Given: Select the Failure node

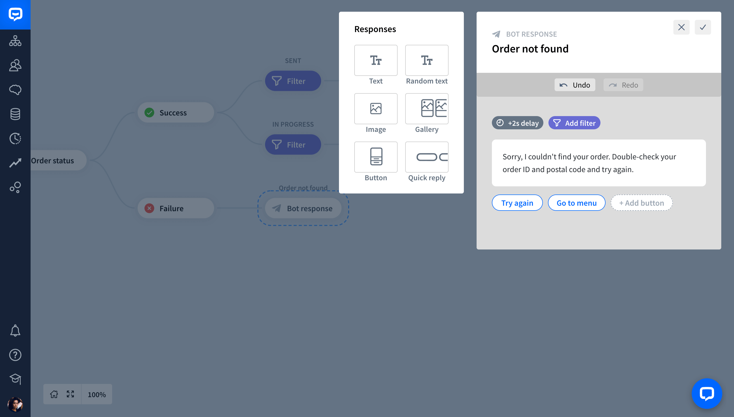Looking at the screenshot, I should click(x=175, y=208).
